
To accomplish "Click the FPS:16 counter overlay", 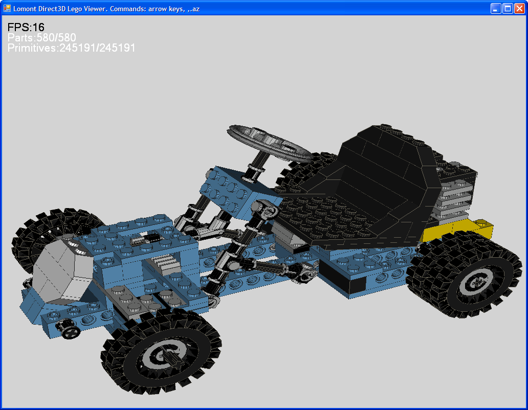I will (26, 28).
